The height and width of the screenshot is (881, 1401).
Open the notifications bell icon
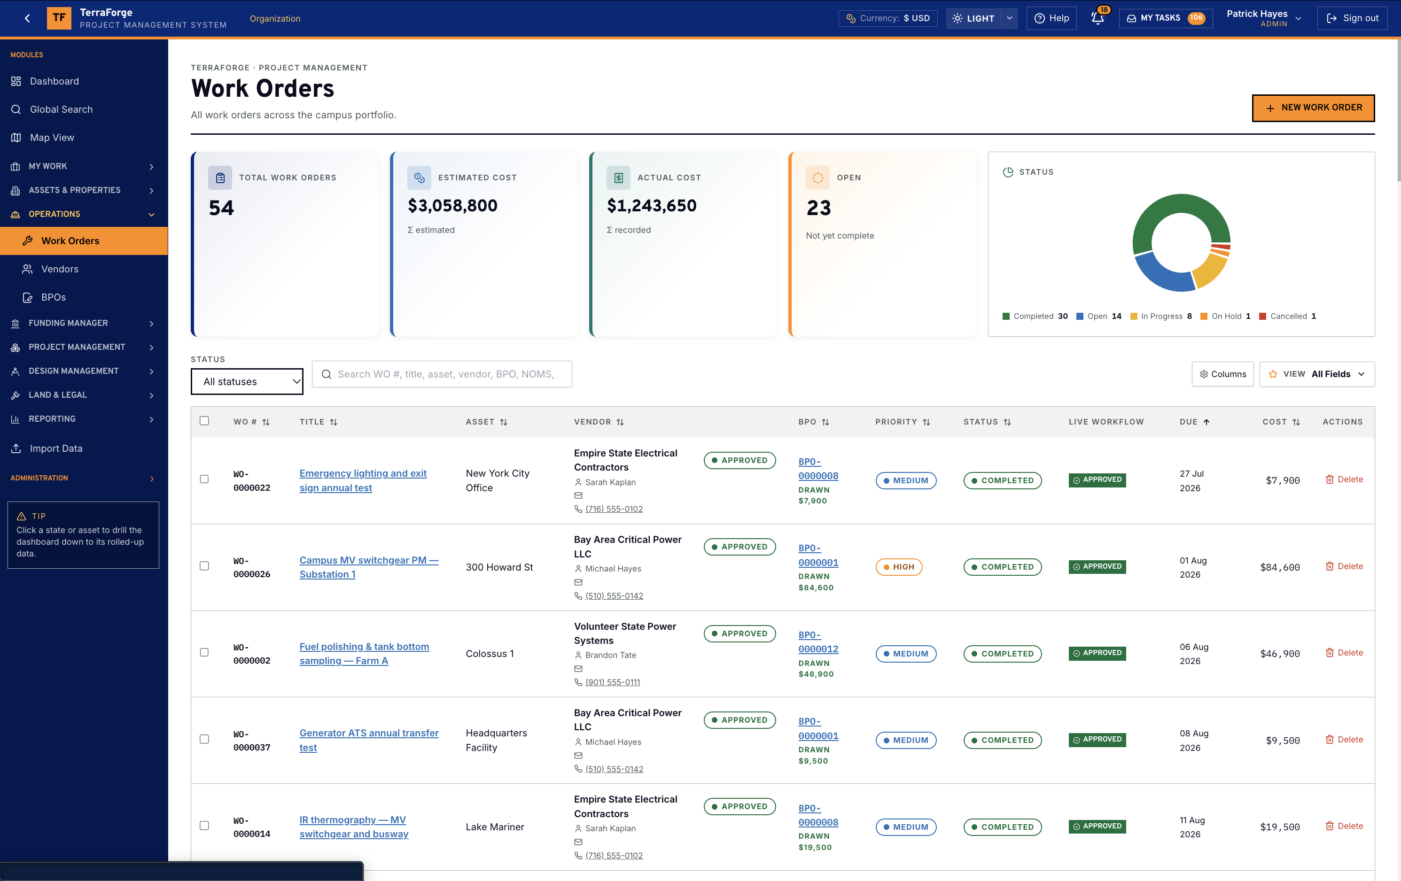point(1097,18)
